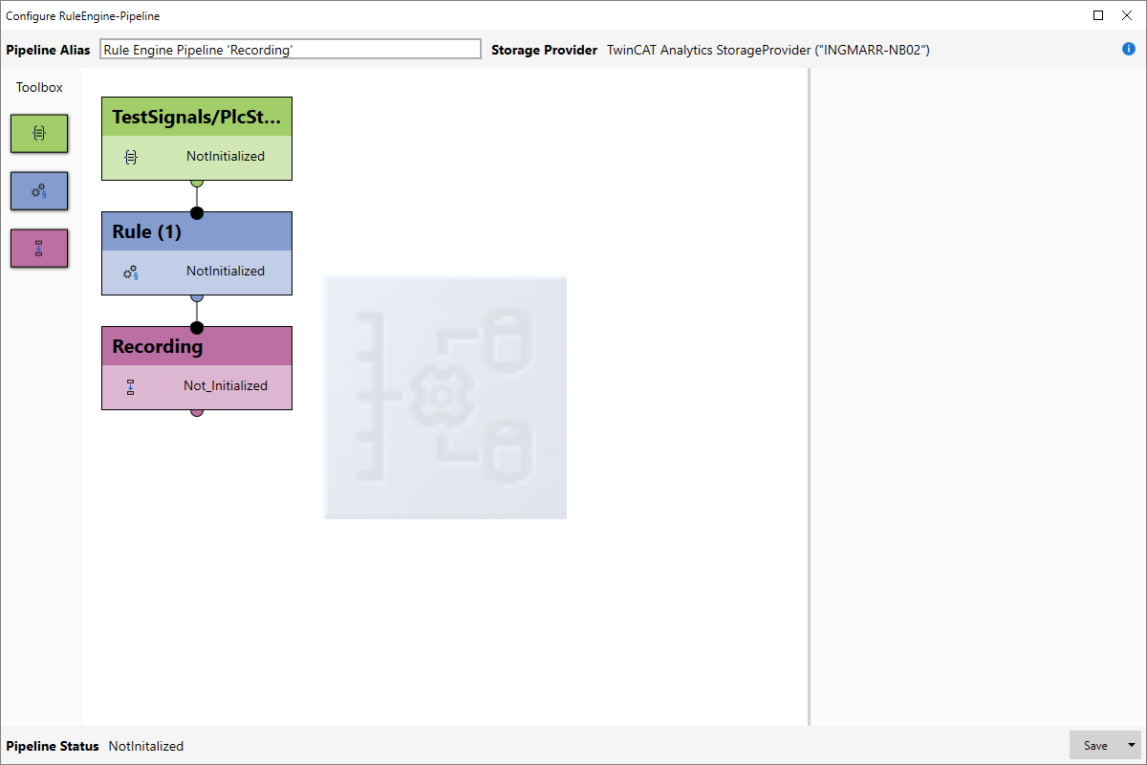
Task: Click the Not_Initialized status of Recording node
Action: 226,385
